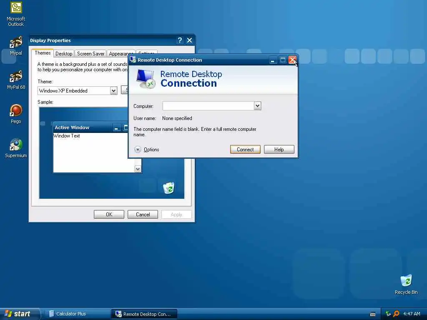Minimize the Remote Desktop Connection window

click(273, 60)
